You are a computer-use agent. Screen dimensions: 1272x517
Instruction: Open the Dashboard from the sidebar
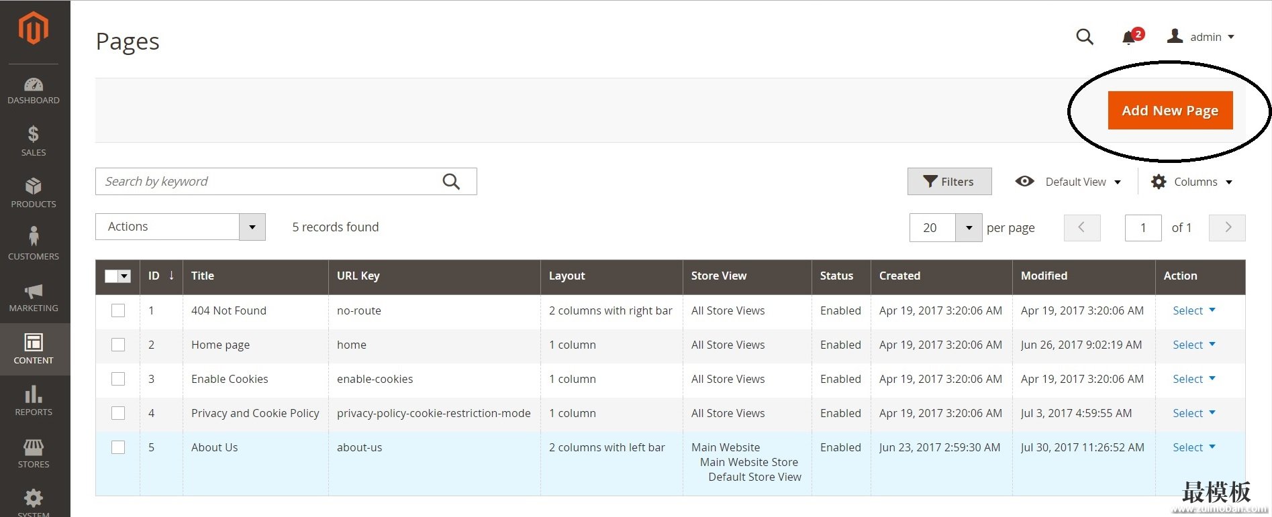coord(34,91)
